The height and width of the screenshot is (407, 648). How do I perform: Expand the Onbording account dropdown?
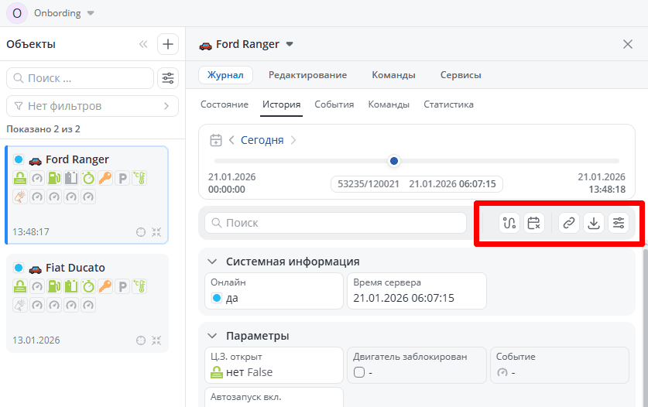(x=91, y=13)
